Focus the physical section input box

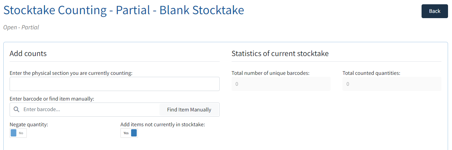(114, 84)
